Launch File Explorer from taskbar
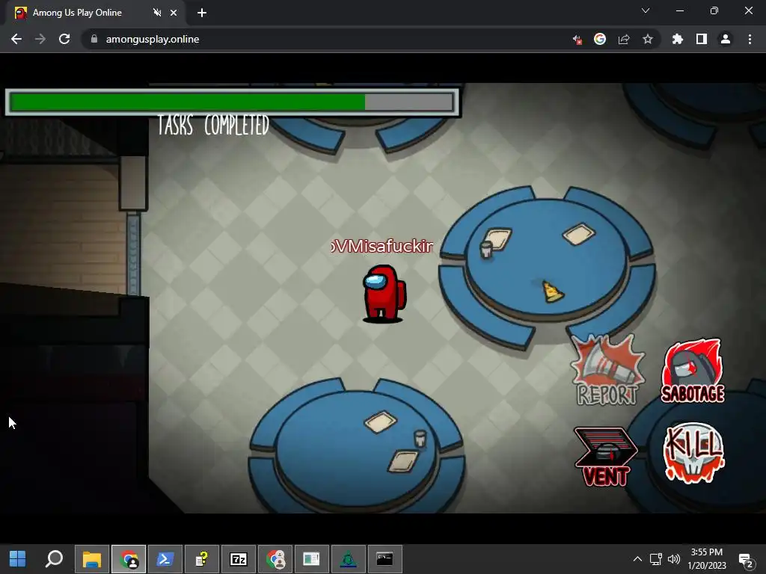Viewport: 766px width, 574px height. click(x=92, y=559)
